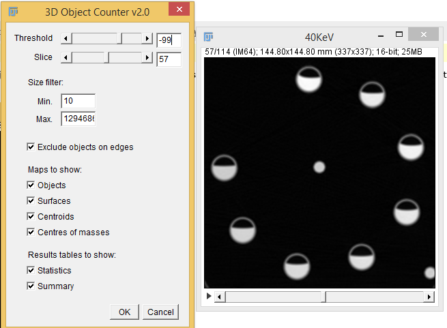Image resolution: width=447 pixels, height=328 pixels.
Task: Click right arrow of Threshold slider
Action: coord(147,39)
